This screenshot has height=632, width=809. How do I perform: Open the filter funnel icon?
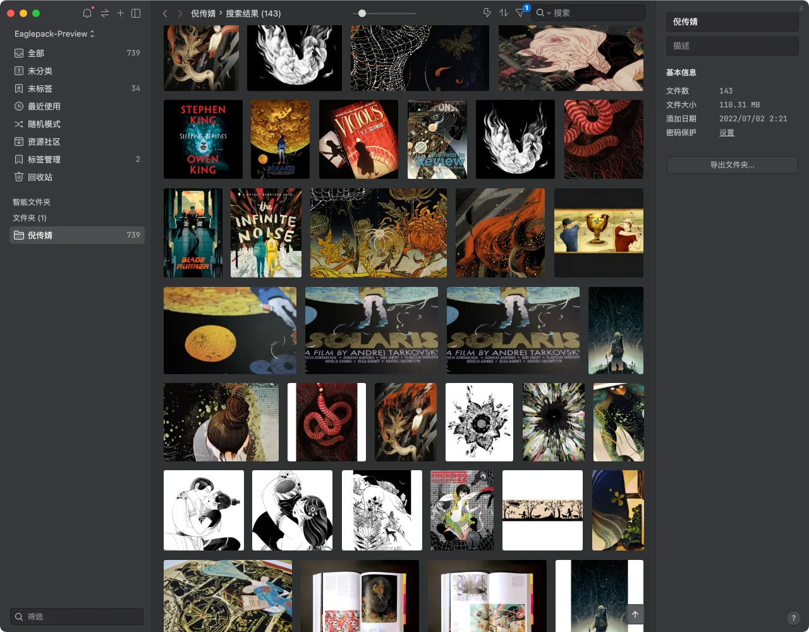[520, 13]
